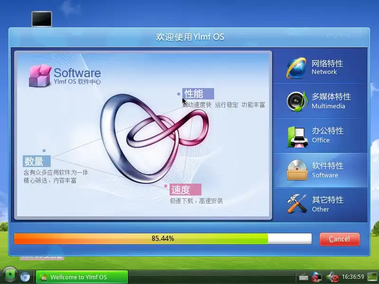Launch the browser icon in the taskbar
Image resolution: width=379 pixels, height=284 pixels.
click(25, 277)
